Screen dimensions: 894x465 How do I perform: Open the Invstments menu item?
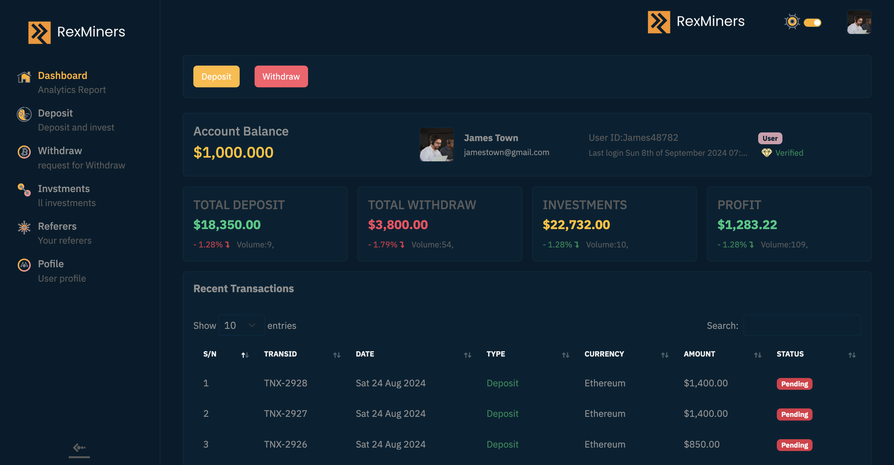pyautogui.click(x=64, y=189)
